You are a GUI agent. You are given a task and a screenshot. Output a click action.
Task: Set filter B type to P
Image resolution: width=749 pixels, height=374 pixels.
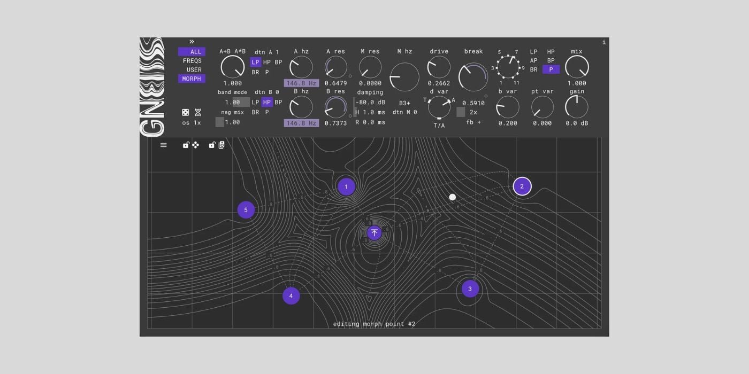[267, 112]
